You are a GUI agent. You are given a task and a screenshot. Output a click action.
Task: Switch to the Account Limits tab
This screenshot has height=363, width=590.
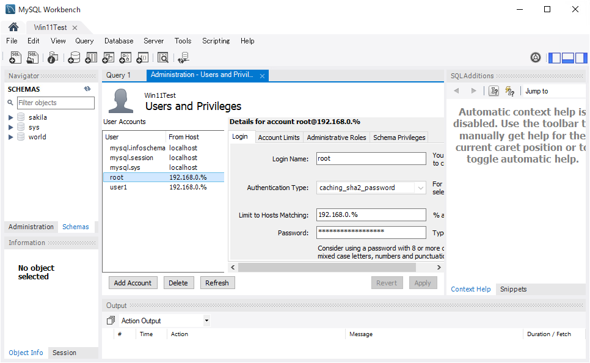pyautogui.click(x=279, y=137)
